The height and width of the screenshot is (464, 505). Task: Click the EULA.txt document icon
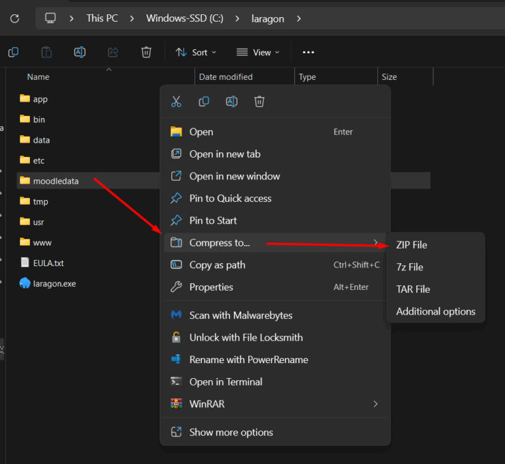[x=25, y=263]
